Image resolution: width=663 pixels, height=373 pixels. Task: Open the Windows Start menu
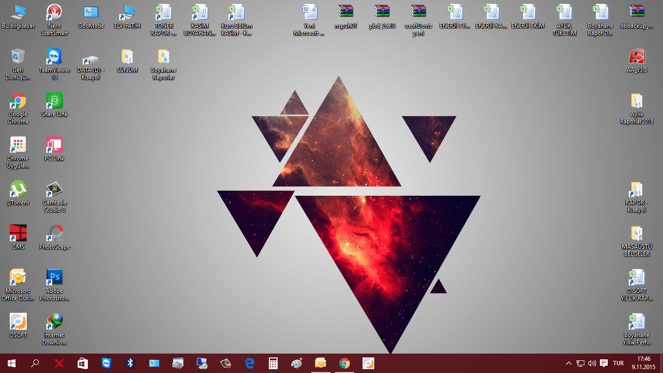click(12, 363)
